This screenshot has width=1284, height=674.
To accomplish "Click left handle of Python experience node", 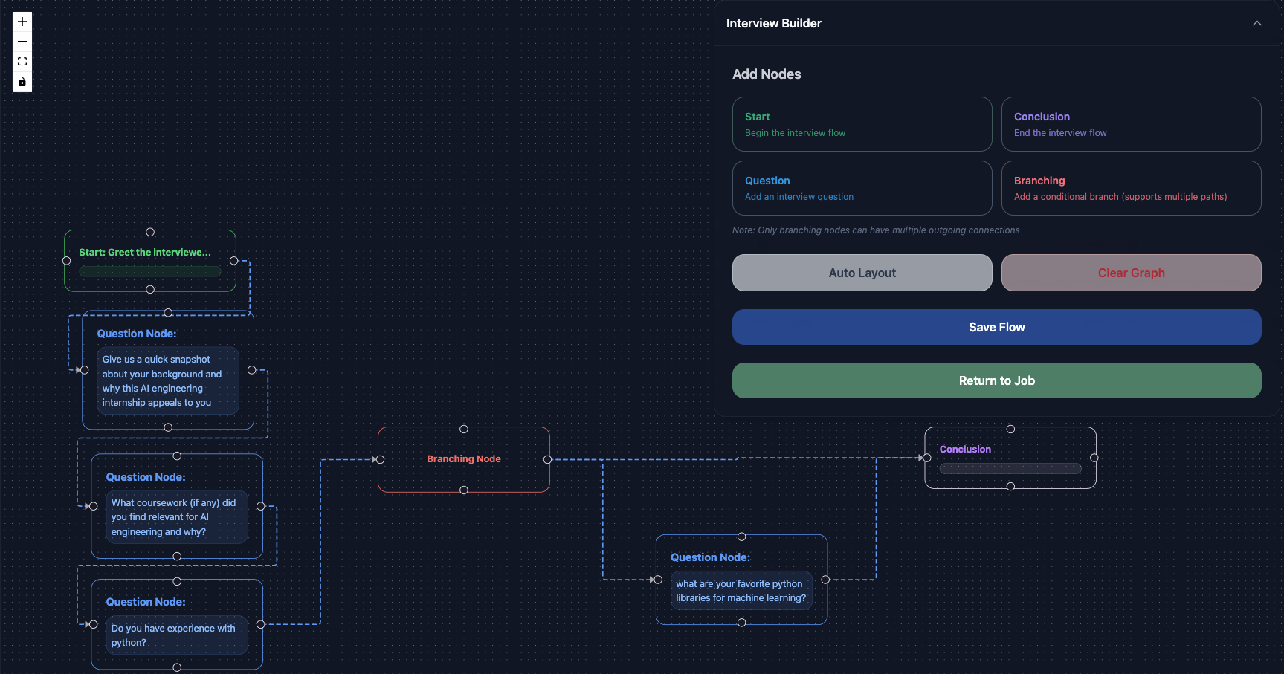I will tap(93, 624).
